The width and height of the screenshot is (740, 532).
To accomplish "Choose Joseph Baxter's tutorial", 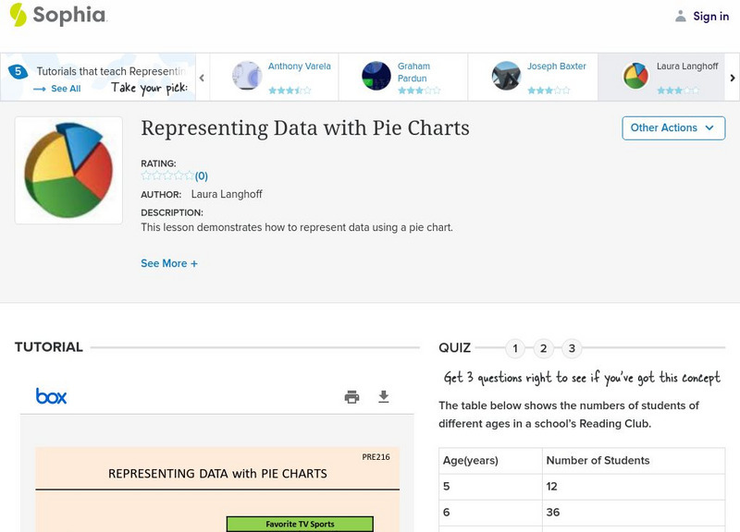I will [x=533, y=77].
